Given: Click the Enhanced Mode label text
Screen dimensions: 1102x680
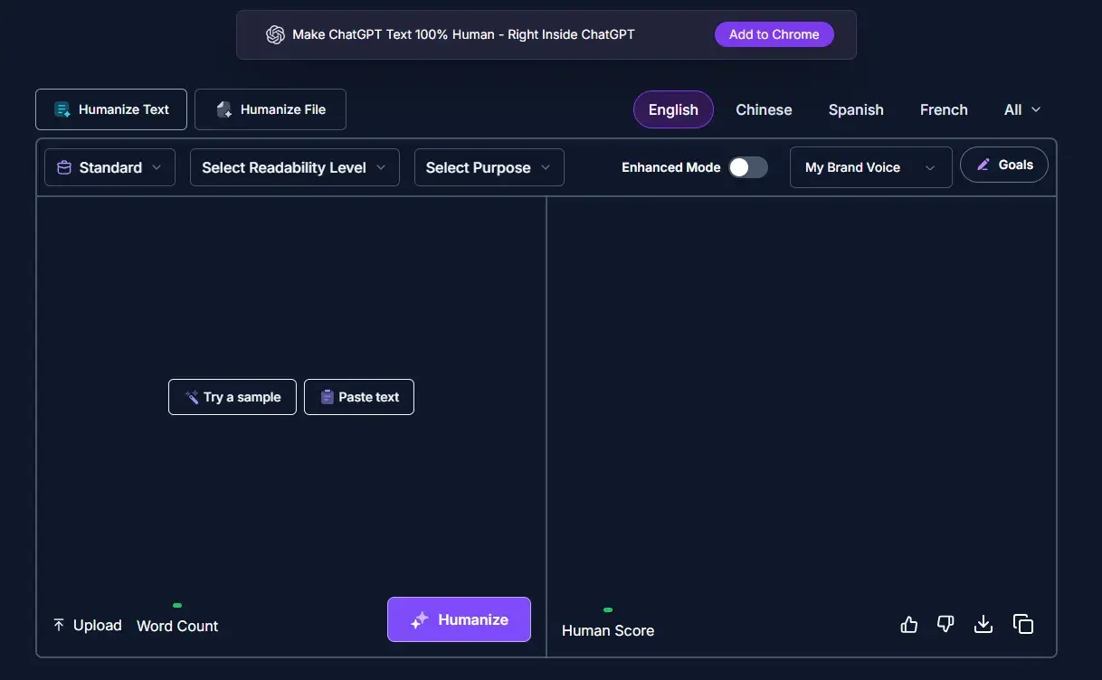Looking at the screenshot, I should (x=671, y=167).
